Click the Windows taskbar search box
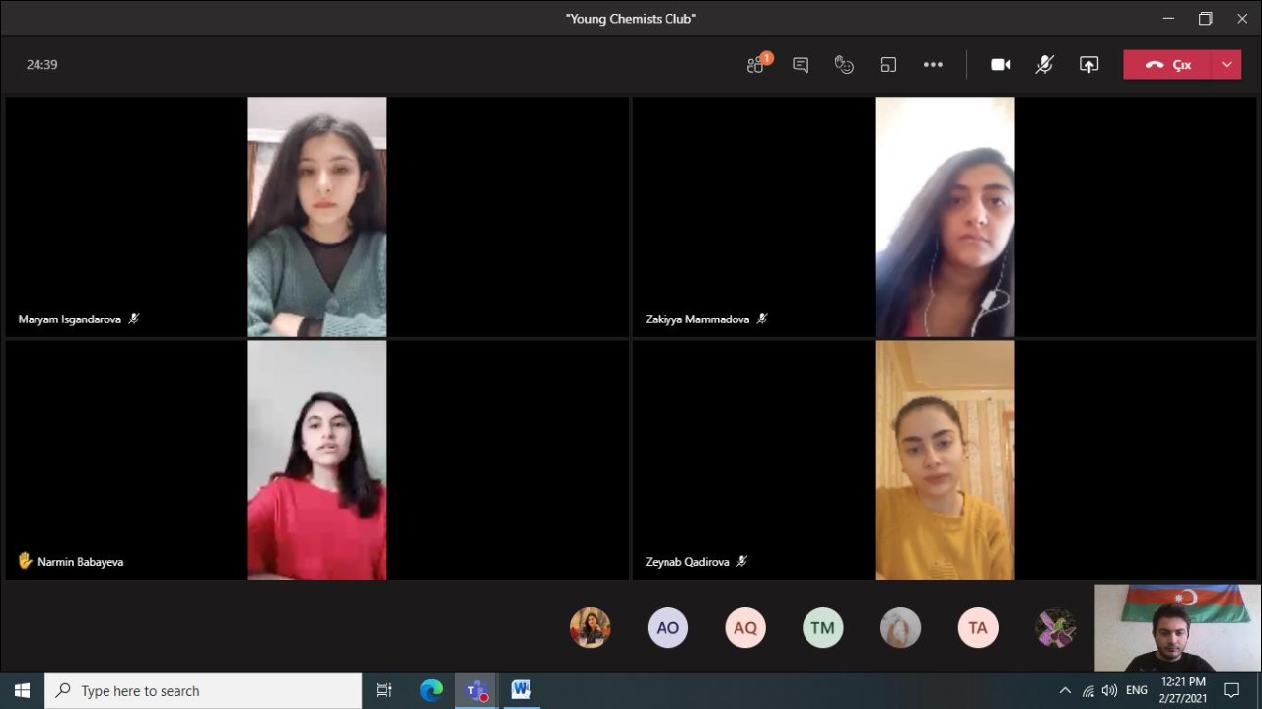Viewport: 1262px width, 709px height. 203,691
